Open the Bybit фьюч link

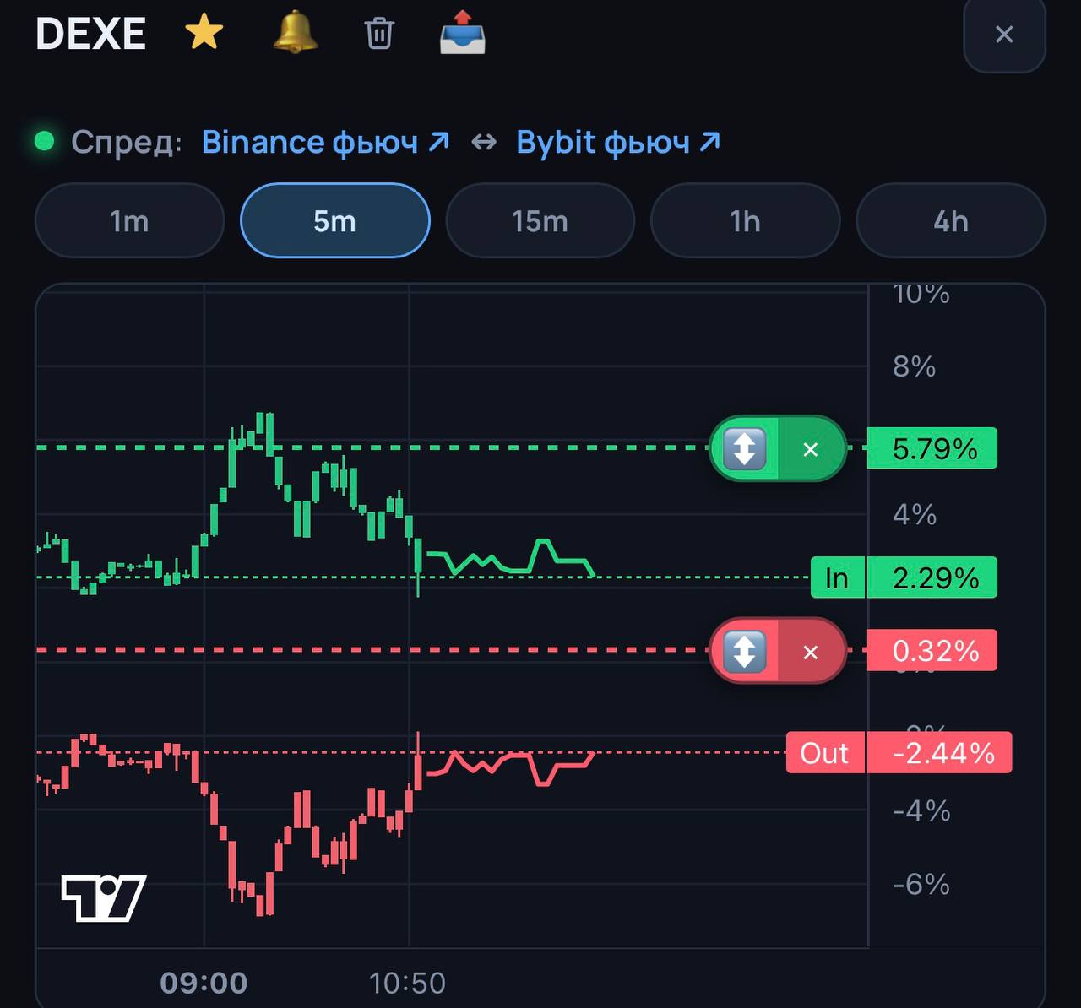[618, 143]
